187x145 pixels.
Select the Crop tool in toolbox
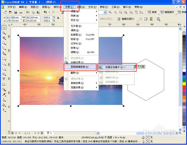click(4, 38)
